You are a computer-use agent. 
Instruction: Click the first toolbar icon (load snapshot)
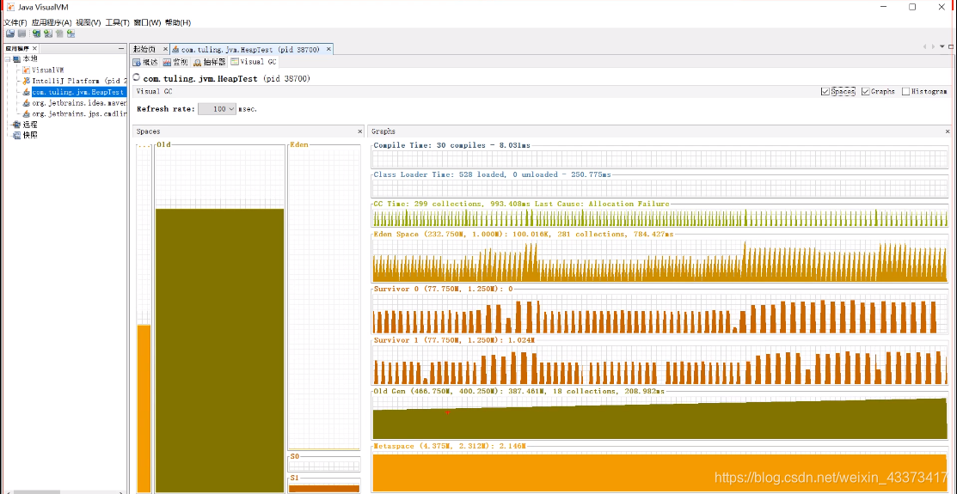click(9, 34)
